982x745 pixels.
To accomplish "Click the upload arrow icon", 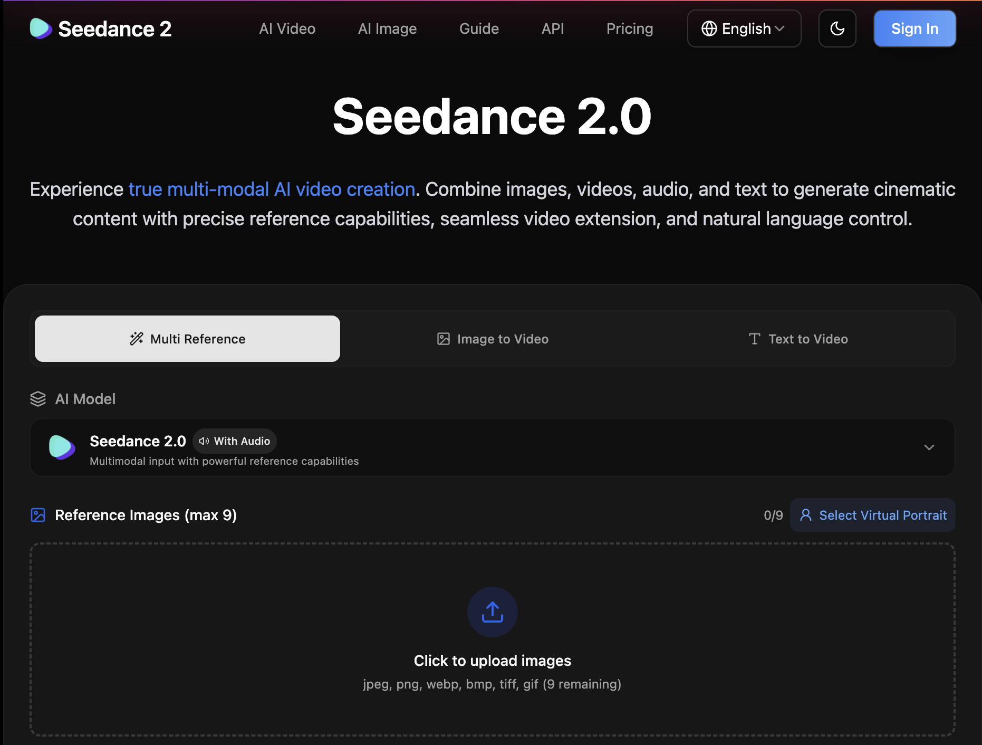I will 493,612.
